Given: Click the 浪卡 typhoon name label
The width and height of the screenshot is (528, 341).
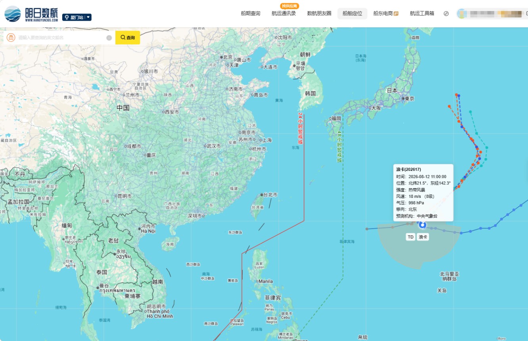Looking at the screenshot, I should [x=423, y=237].
